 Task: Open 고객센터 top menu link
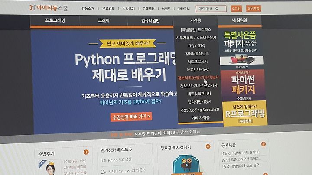pyautogui.click(x=149, y=9)
